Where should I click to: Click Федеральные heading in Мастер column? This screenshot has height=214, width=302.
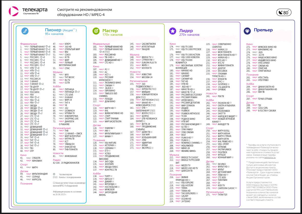click(101, 44)
